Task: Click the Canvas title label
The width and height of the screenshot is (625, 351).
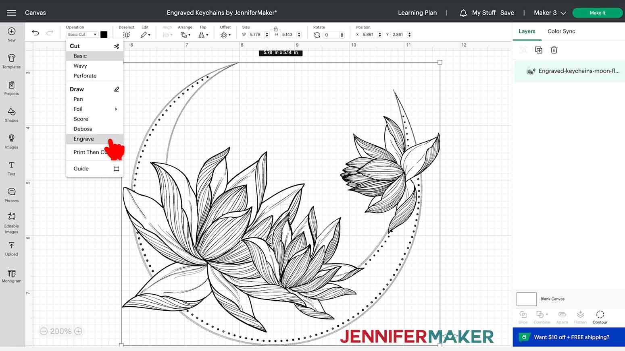Action: point(35,13)
